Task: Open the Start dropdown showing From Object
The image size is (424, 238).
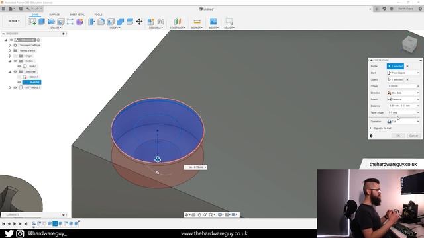Action: tap(403, 73)
